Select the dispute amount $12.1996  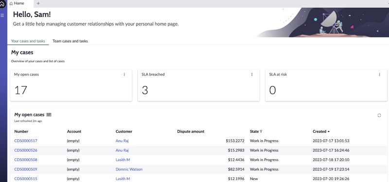pos(236,179)
